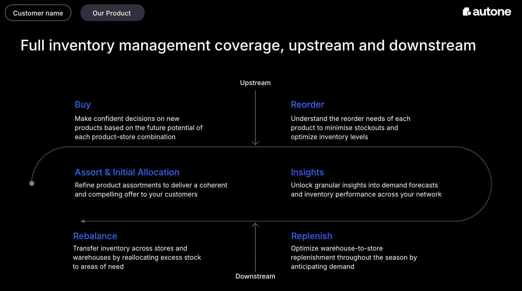Click the left-pointing arrowhead above Rebalance
The width and height of the screenshot is (522, 291).
(x=83, y=221)
